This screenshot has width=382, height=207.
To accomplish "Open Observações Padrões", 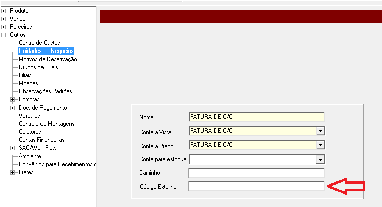I will point(46,91).
